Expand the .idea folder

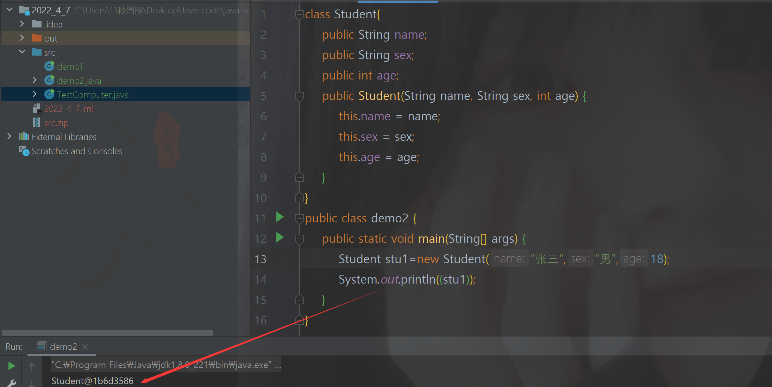click(22, 24)
